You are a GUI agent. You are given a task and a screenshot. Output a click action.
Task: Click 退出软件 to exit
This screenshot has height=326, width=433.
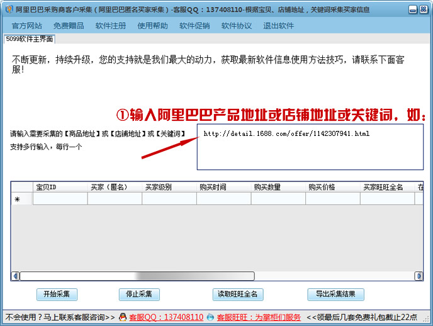point(278,26)
